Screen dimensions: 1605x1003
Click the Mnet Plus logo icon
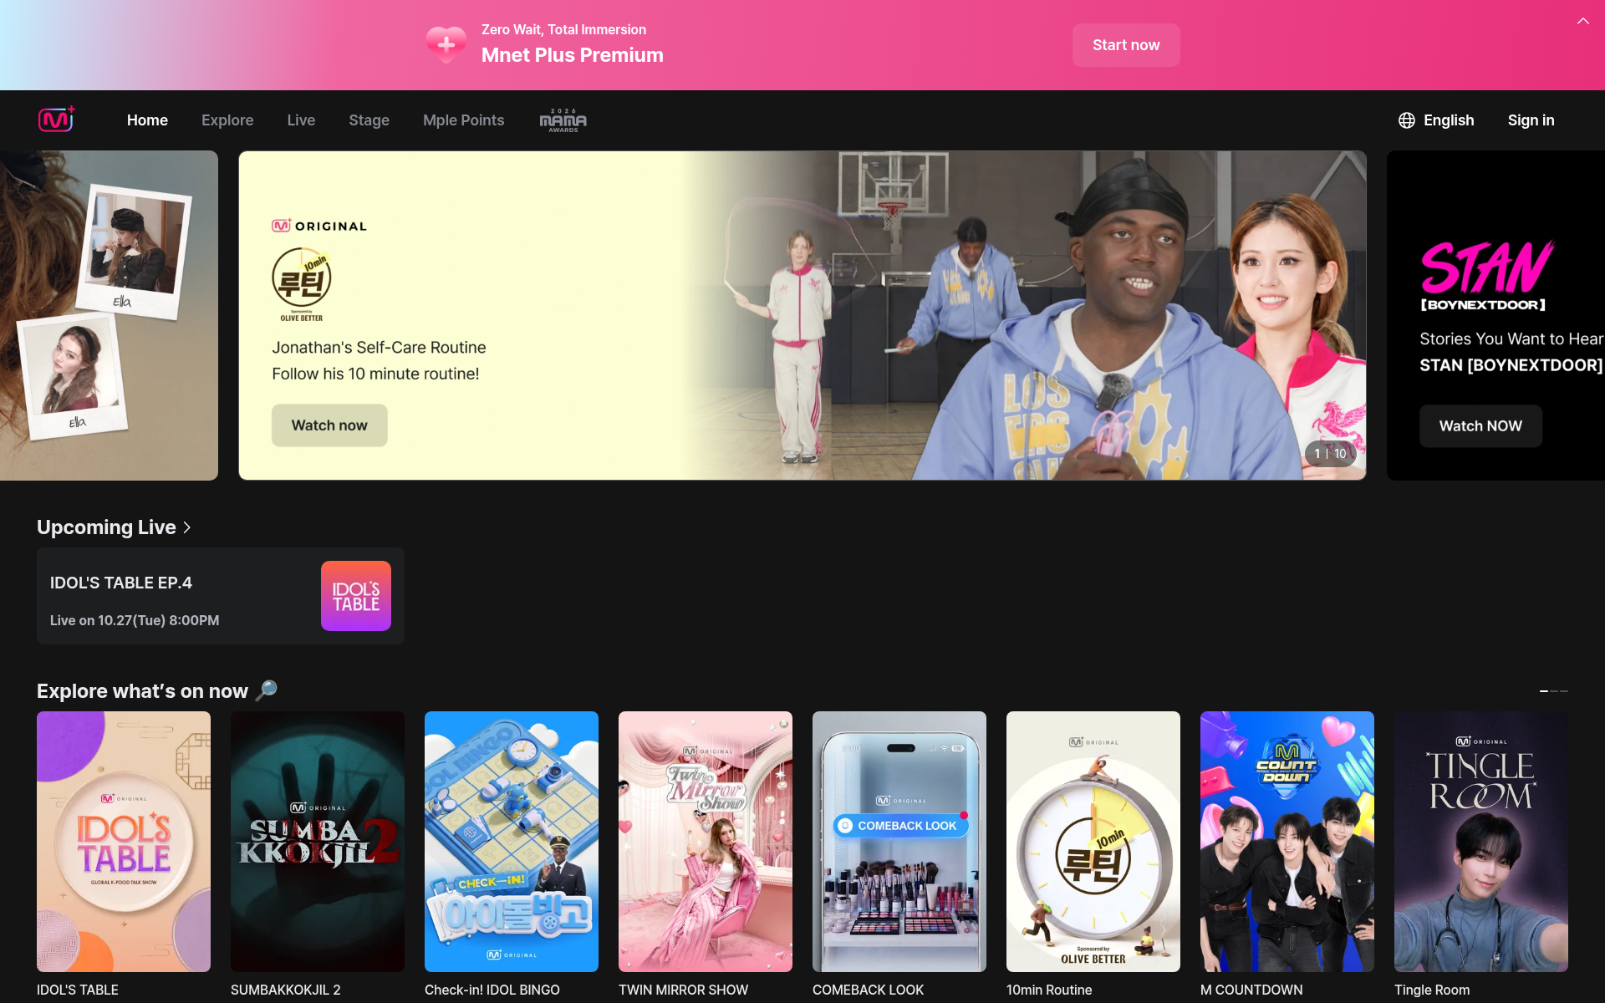(x=57, y=120)
